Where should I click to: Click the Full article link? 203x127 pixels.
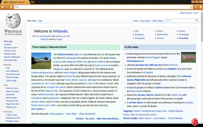tap(38, 109)
